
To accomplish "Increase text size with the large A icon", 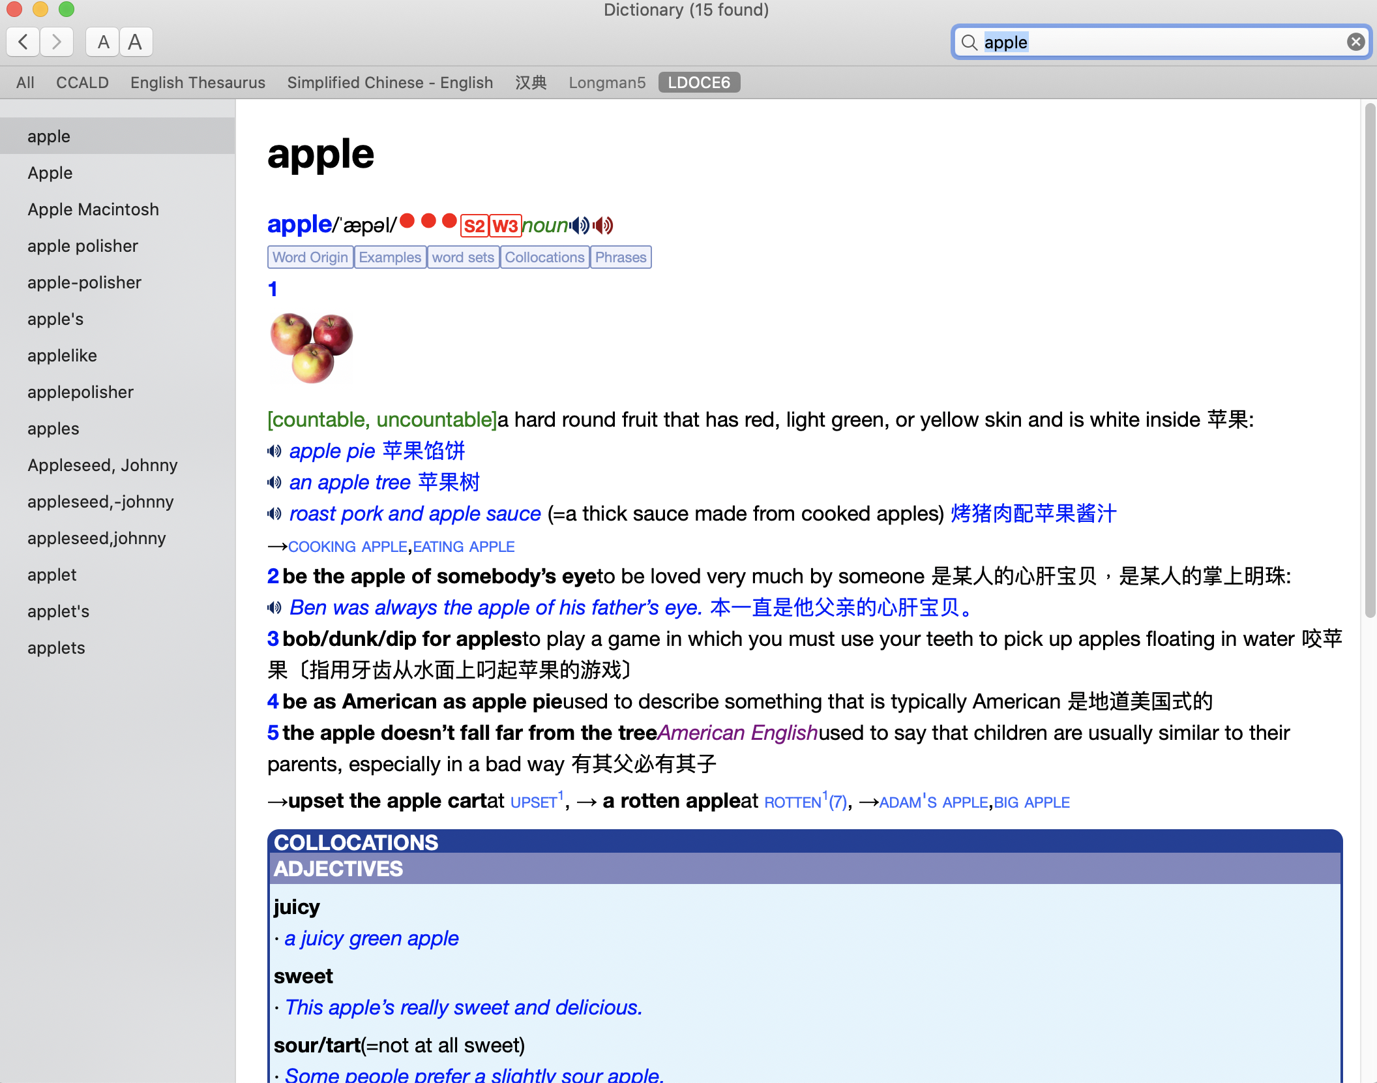I will coord(135,42).
